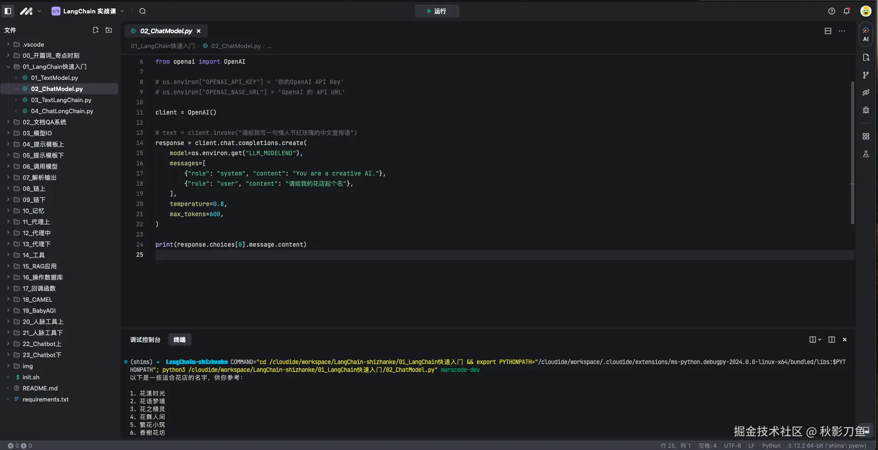Open the notifications bell
878x450 pixels.
[x=846, y=11]
